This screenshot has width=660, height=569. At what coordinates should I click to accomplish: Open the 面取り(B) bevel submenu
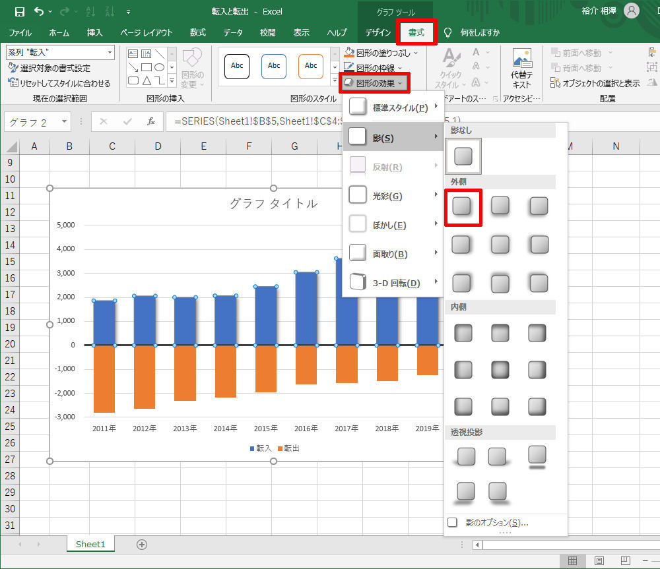[x=393, y=254]
